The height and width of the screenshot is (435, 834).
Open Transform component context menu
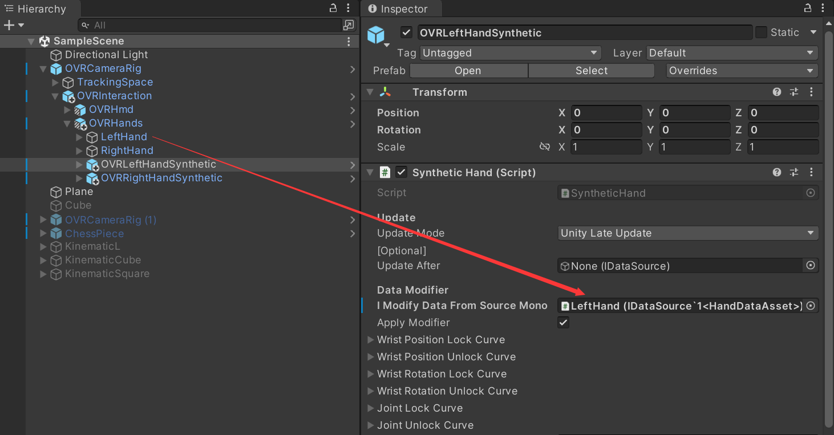811,92
